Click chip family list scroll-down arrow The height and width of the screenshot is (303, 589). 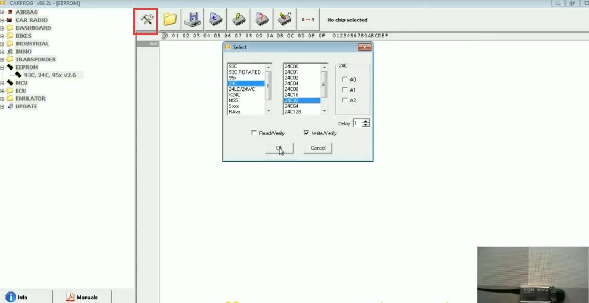pos(268,111)
